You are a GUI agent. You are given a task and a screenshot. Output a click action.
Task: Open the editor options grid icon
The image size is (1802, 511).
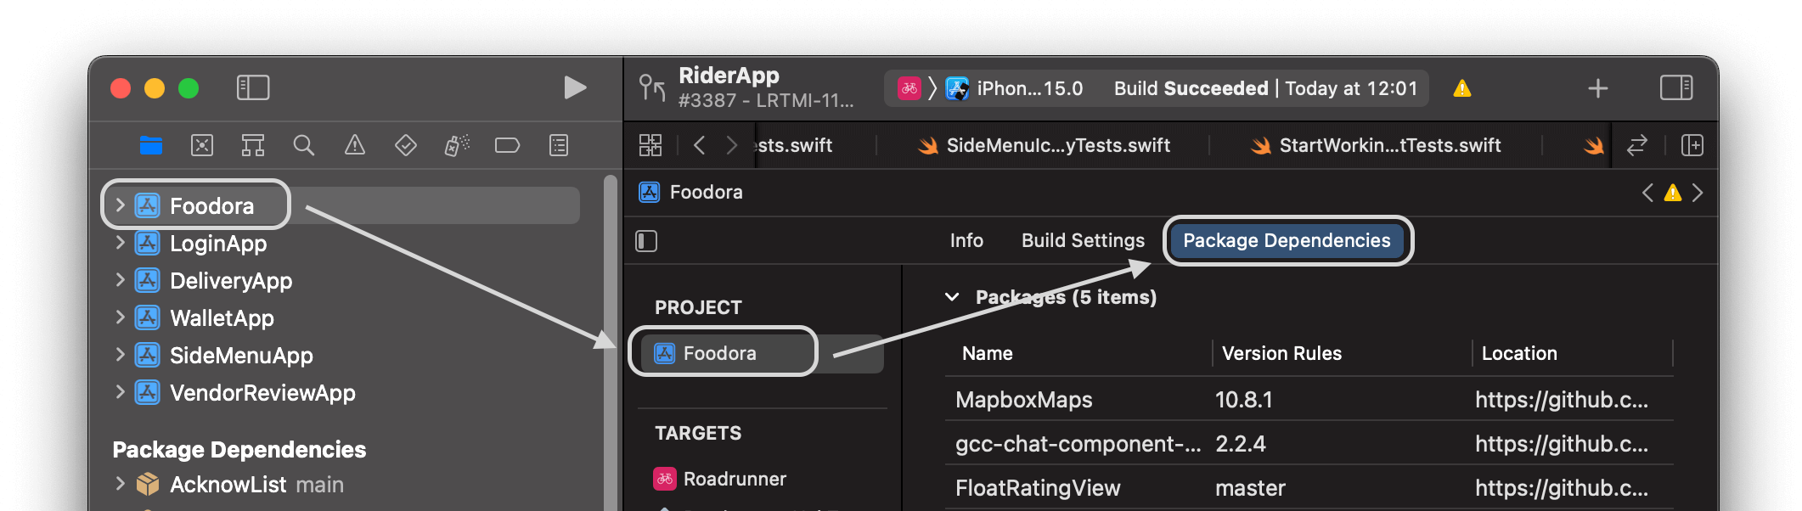point(650,145)
